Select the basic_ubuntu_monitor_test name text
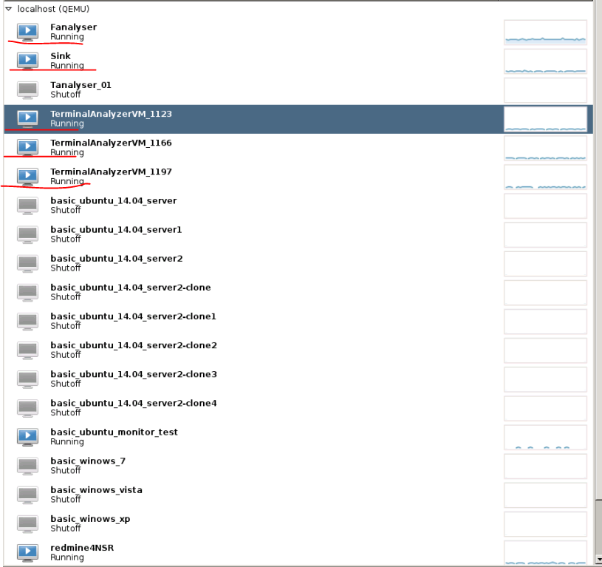The width and height of the screenshot is (602, 567). click(114, 432)
